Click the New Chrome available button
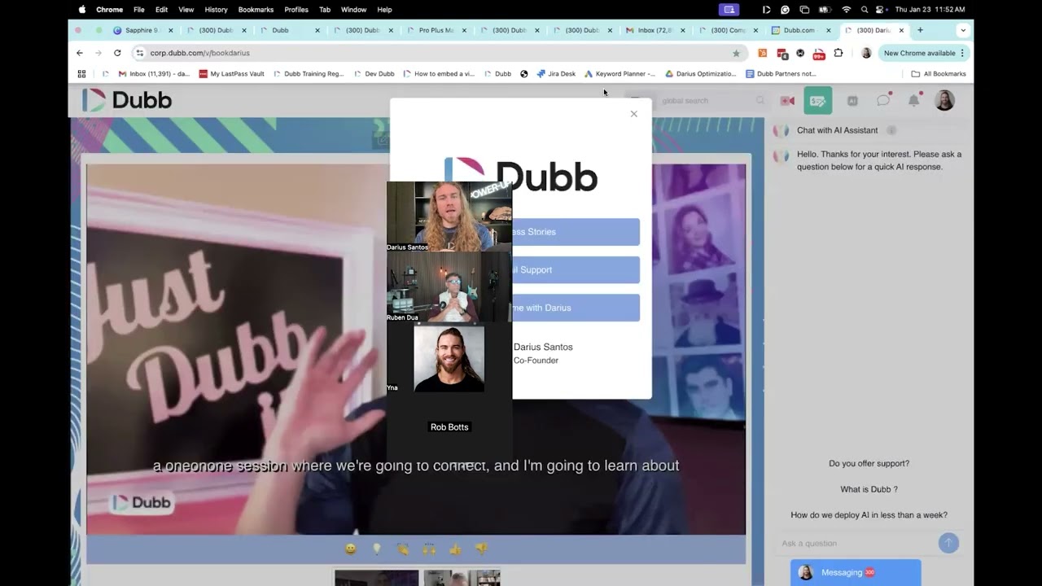 (925, 53)
